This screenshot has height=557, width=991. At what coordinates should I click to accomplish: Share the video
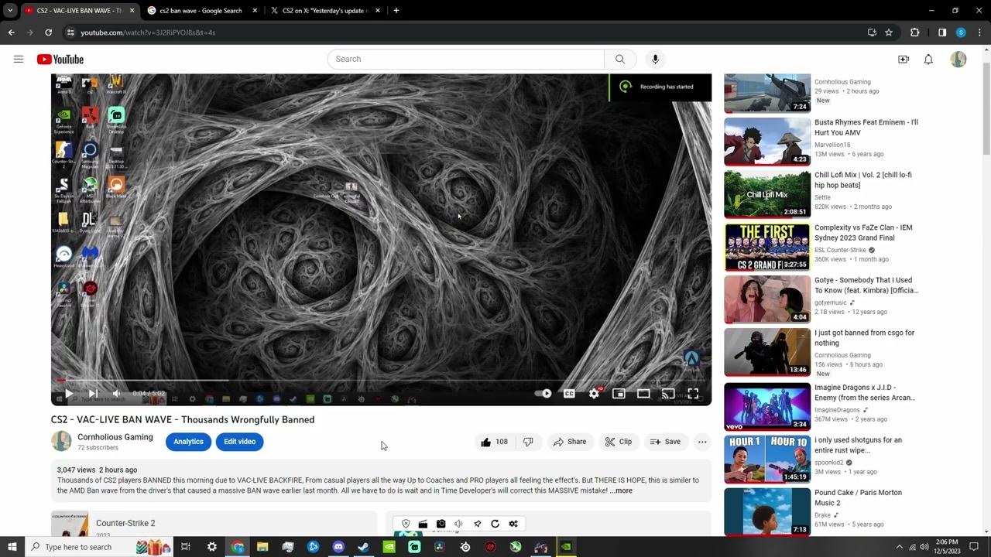tap(570, 442)
